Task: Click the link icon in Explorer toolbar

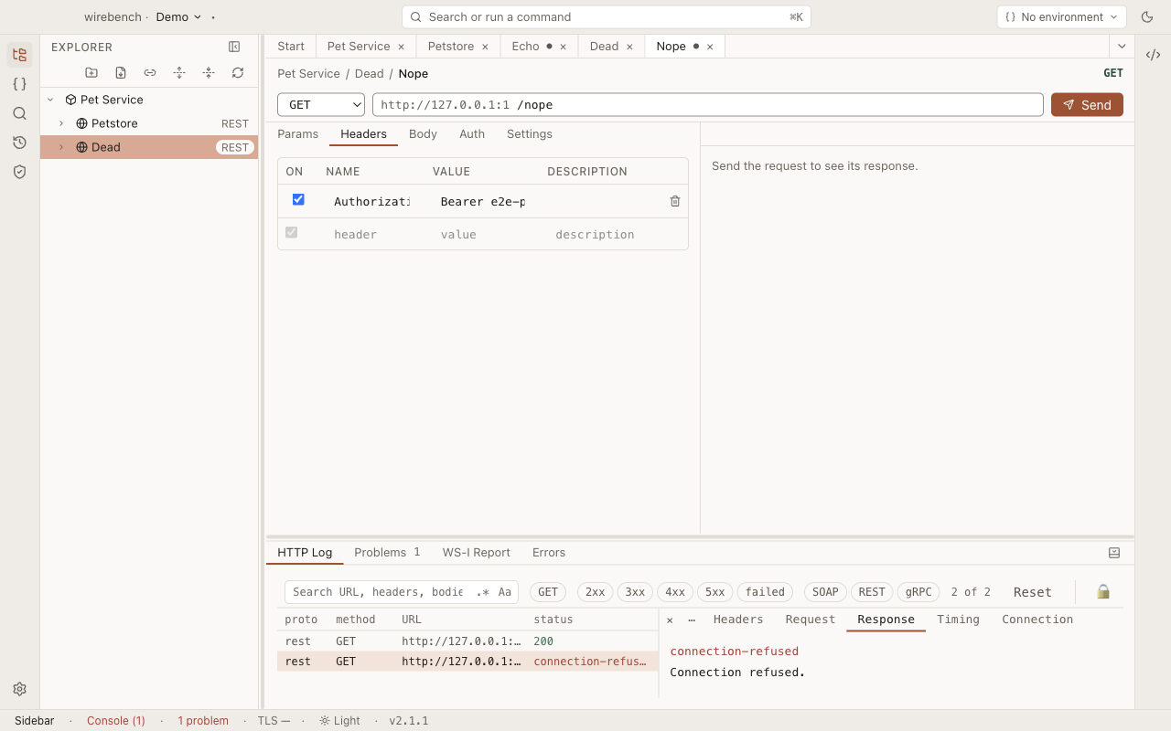Action: point(150,72)
